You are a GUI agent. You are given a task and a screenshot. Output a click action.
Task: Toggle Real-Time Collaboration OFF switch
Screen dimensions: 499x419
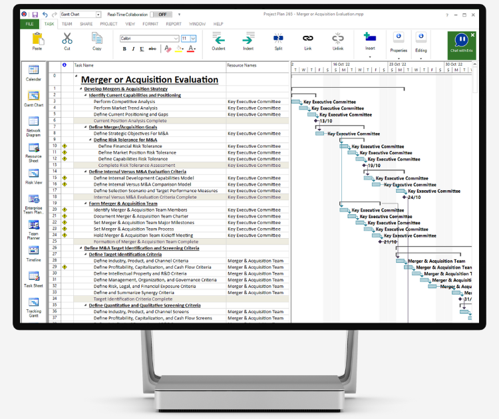162,15
